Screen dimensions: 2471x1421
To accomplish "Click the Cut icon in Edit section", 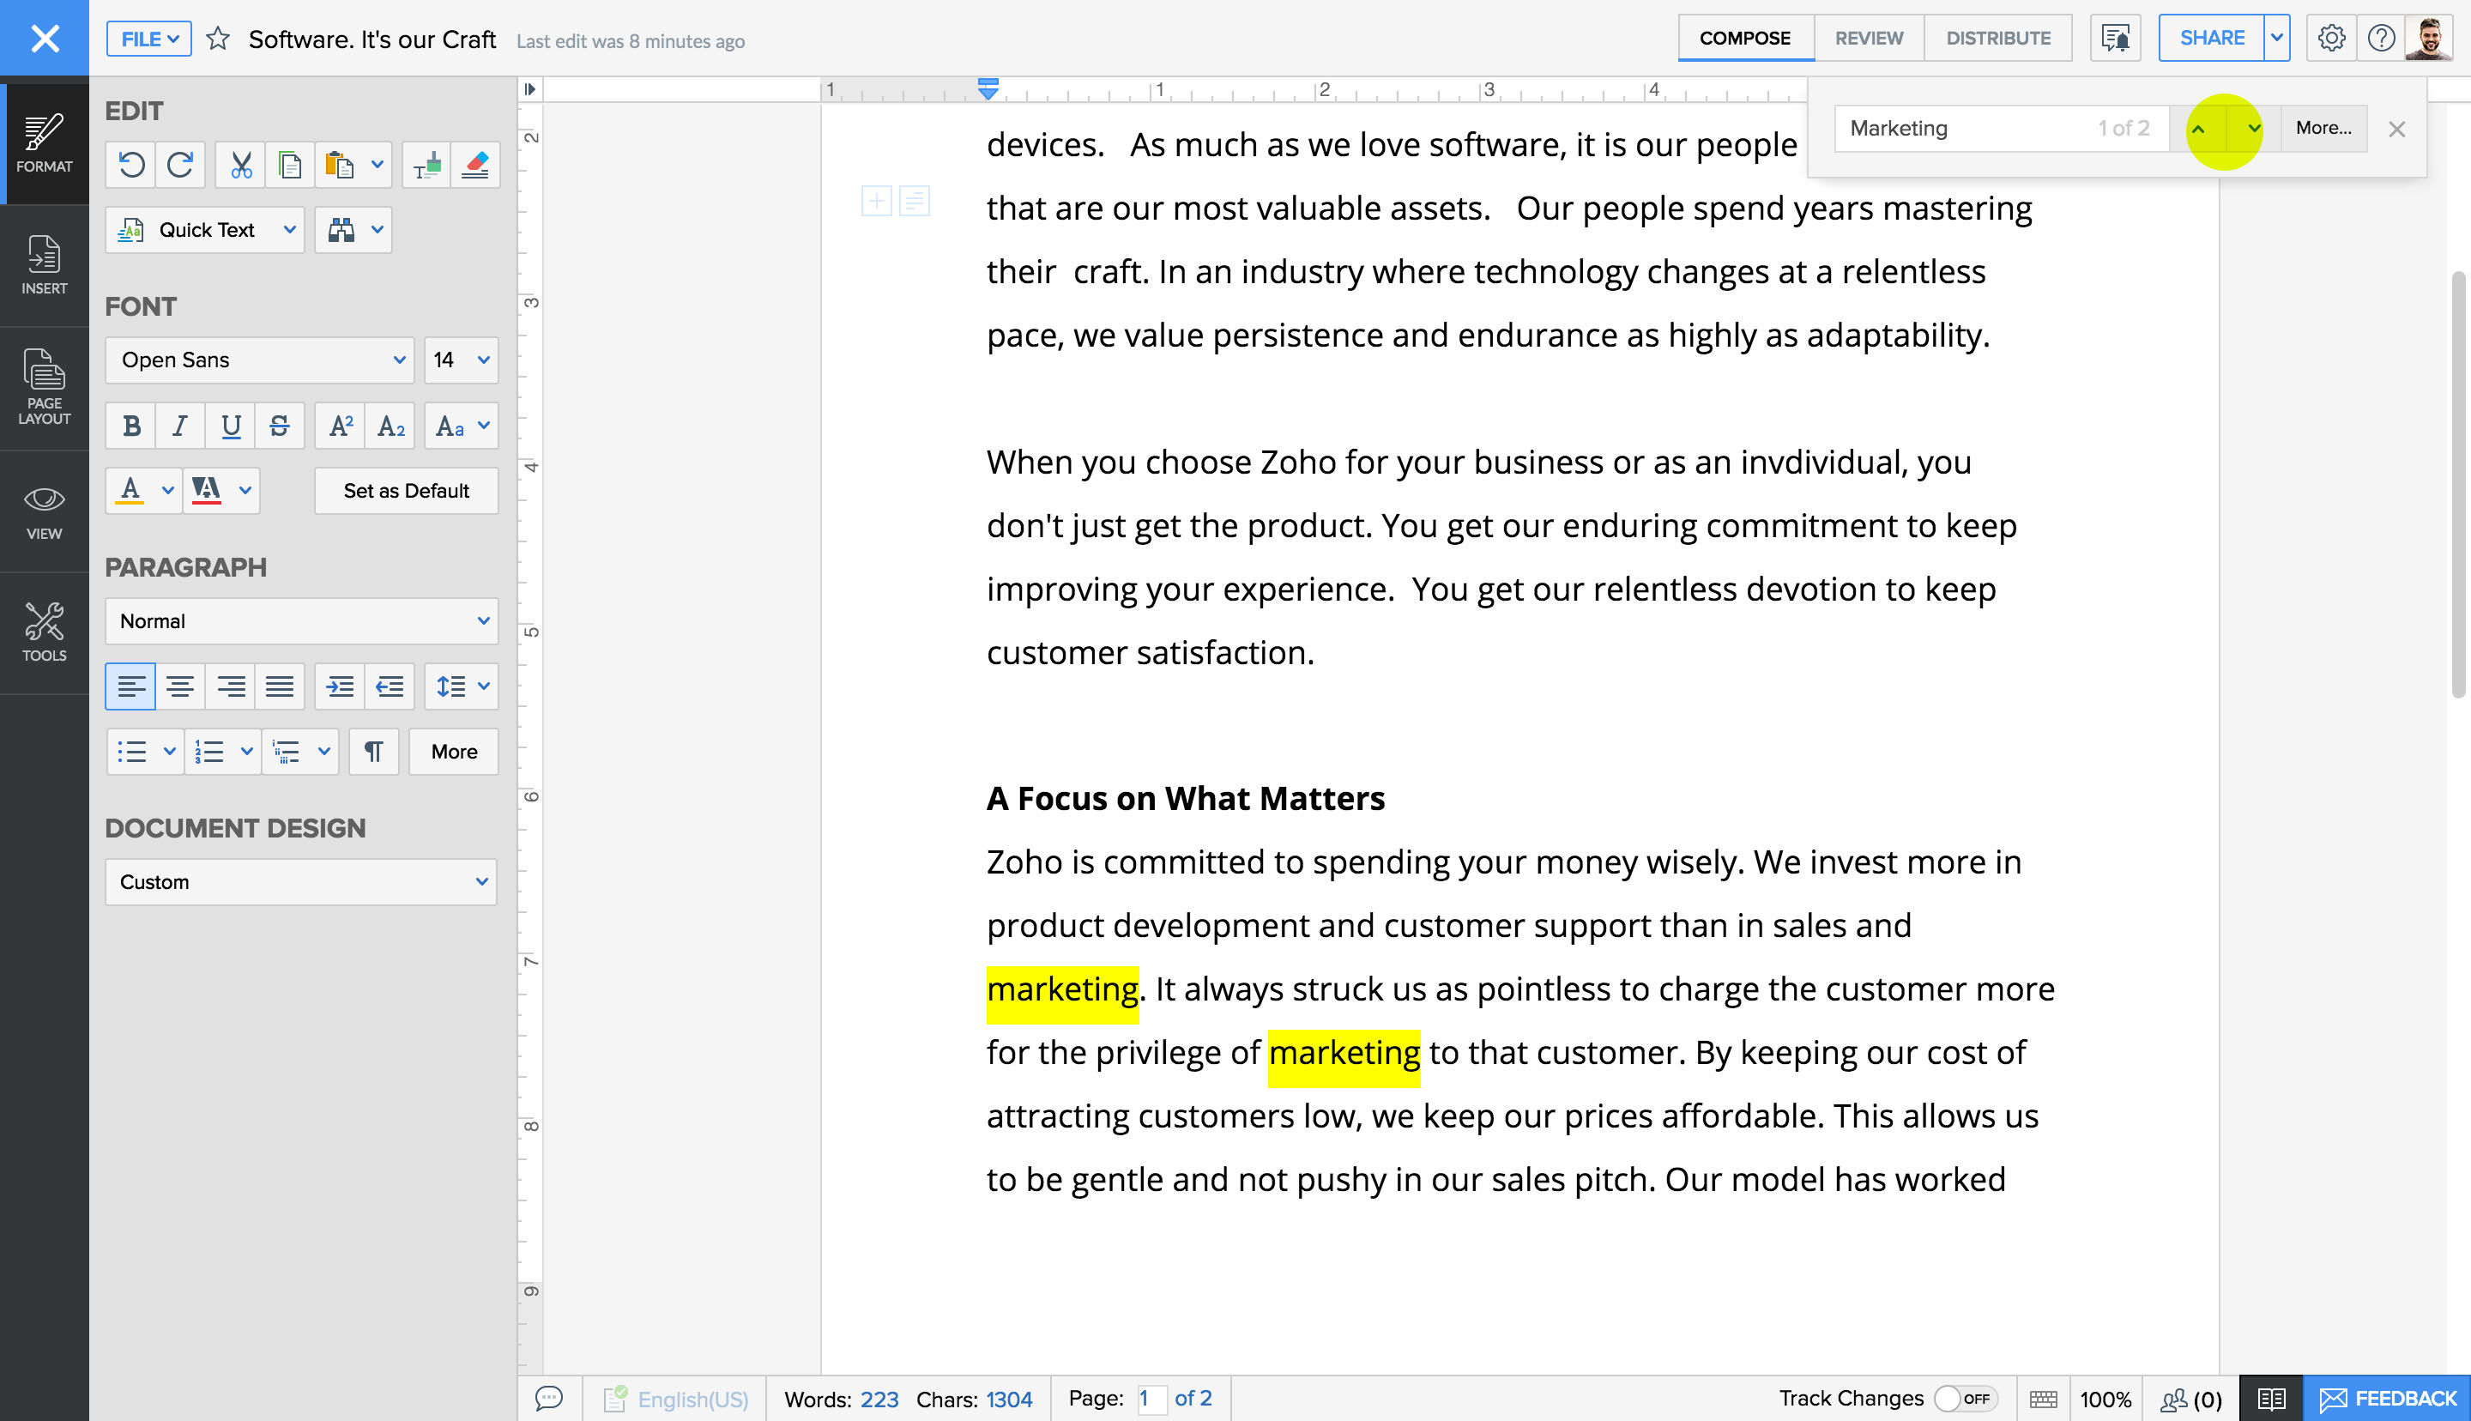I will point(240,164).
